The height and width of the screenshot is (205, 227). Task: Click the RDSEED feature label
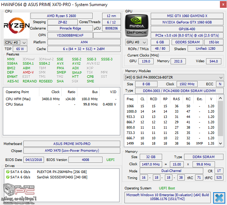point(46,81)
